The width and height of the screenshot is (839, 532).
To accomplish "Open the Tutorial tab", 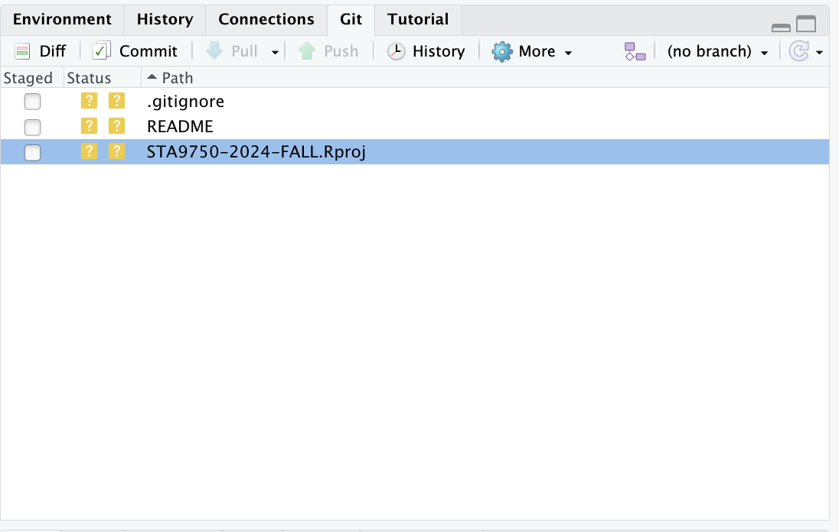I will [417, 19].
